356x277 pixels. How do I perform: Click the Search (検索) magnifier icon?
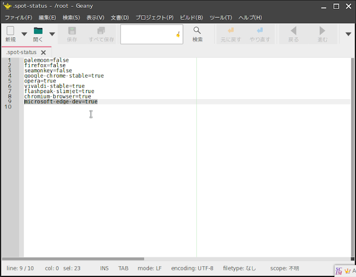pyautogui.click(x=197, y=30)
